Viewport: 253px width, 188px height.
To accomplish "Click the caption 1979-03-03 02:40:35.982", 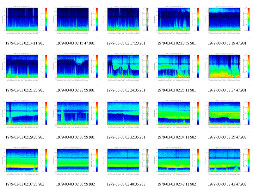I will click(x=126, y=184).
